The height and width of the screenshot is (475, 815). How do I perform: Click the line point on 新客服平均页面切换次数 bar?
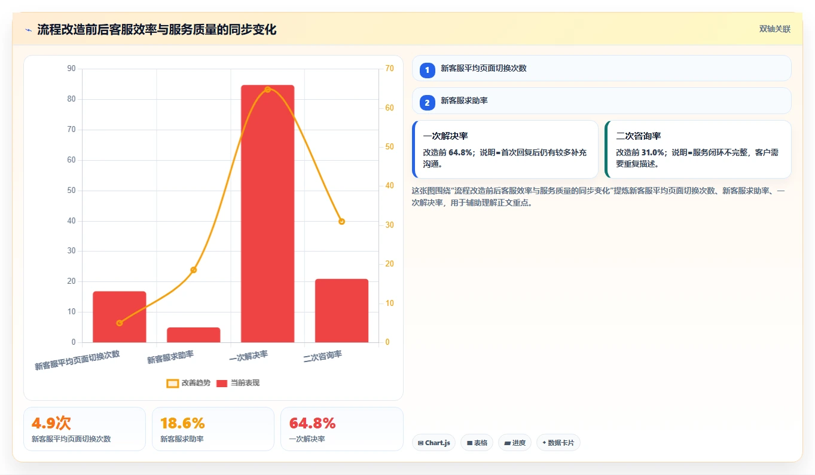120,323
